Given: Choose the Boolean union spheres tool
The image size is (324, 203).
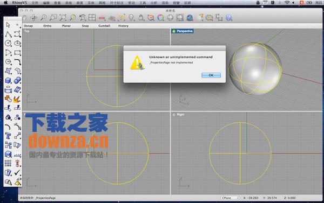Looking at the screenshot, I should point(18,80).
